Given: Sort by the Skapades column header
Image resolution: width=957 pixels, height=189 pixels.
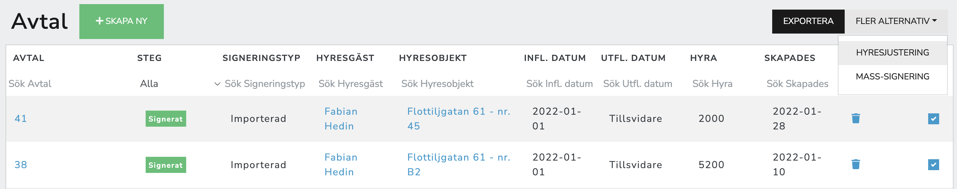Looking at the screenshot, I should pos(789,58).
